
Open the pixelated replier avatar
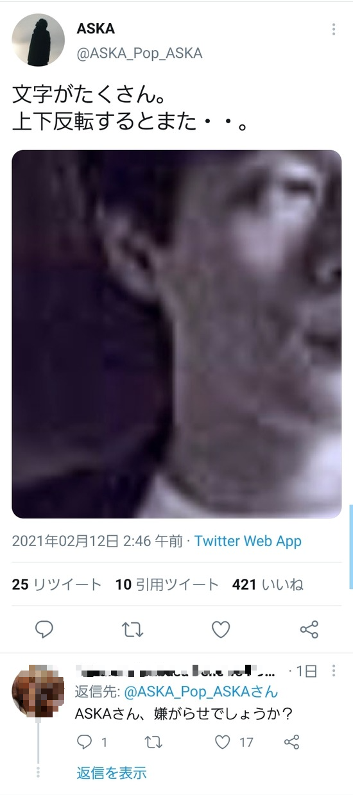[38, 692]
